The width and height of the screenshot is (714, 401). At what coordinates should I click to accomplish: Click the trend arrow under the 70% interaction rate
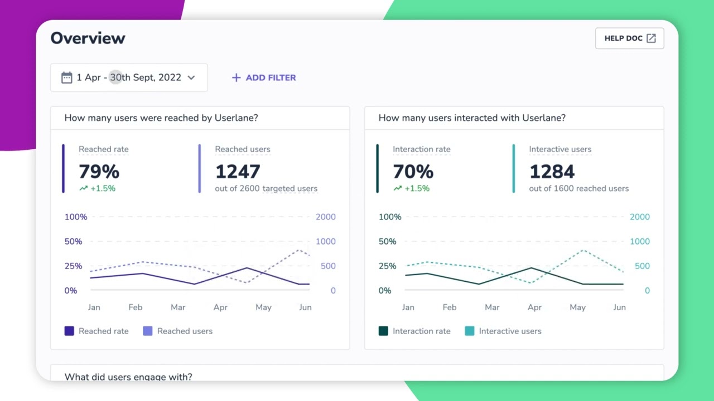tap(398, 188)
